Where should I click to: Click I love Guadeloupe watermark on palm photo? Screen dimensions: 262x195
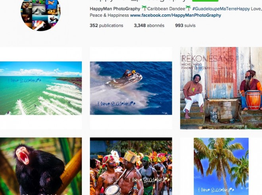216,190
